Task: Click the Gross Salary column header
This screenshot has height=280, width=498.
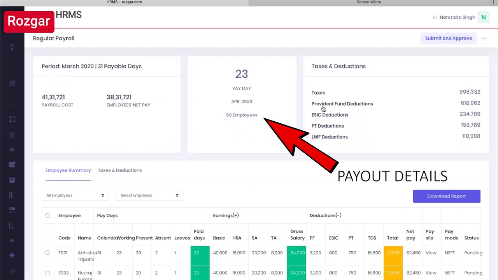Action: click(x=297, y=234)
